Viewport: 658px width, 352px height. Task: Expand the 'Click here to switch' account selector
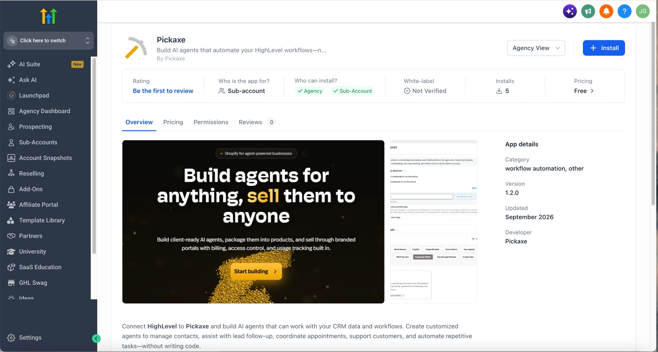click(49, 40)
